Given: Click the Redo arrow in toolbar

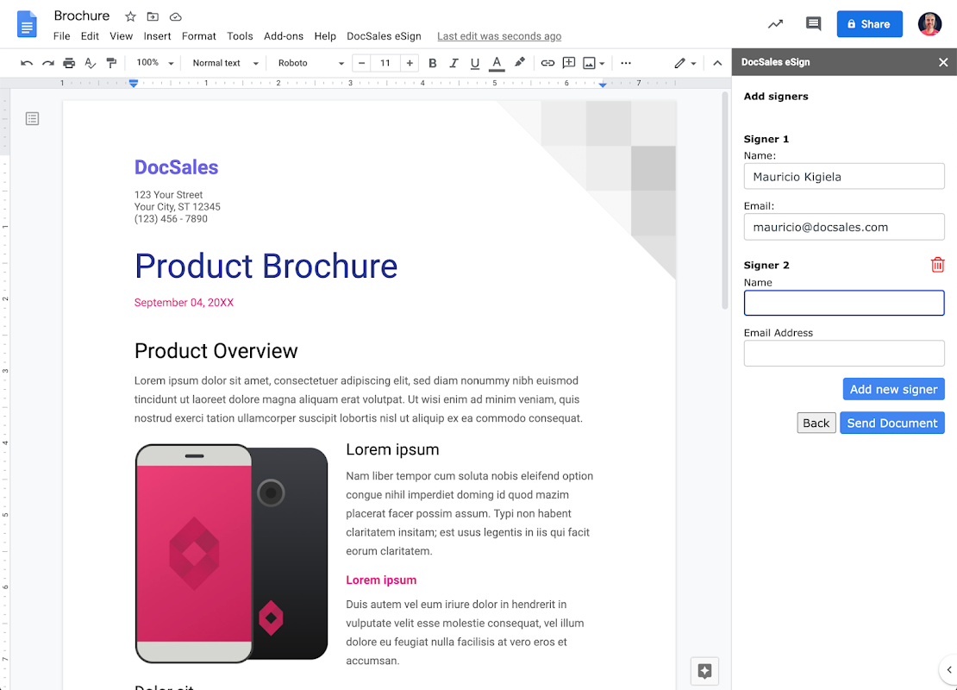Looking at the screenshot, I should tap(47, 63).
